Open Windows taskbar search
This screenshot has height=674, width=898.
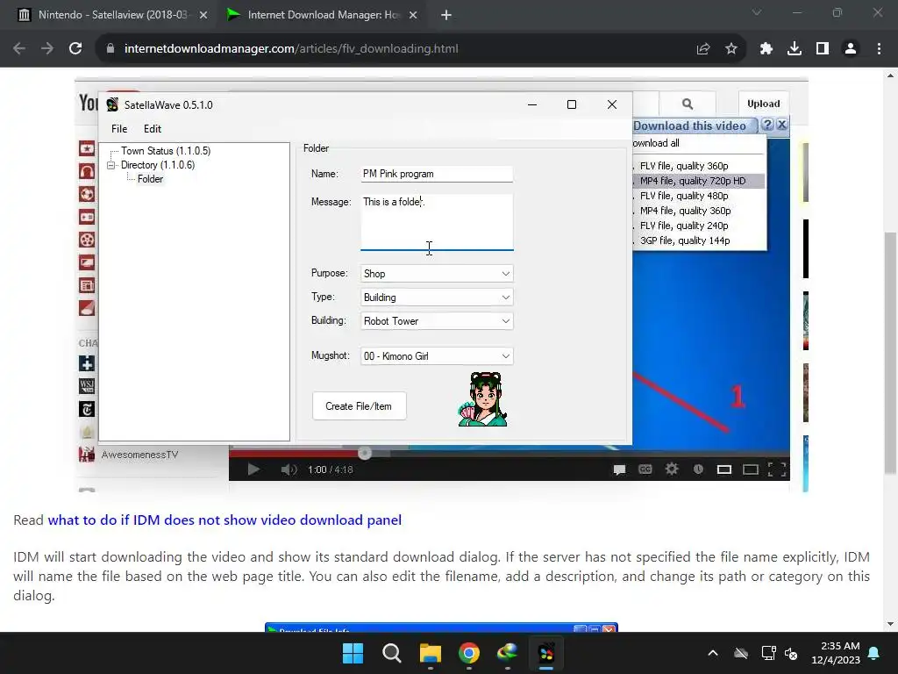pyautogui.click(x=392, y=653)
